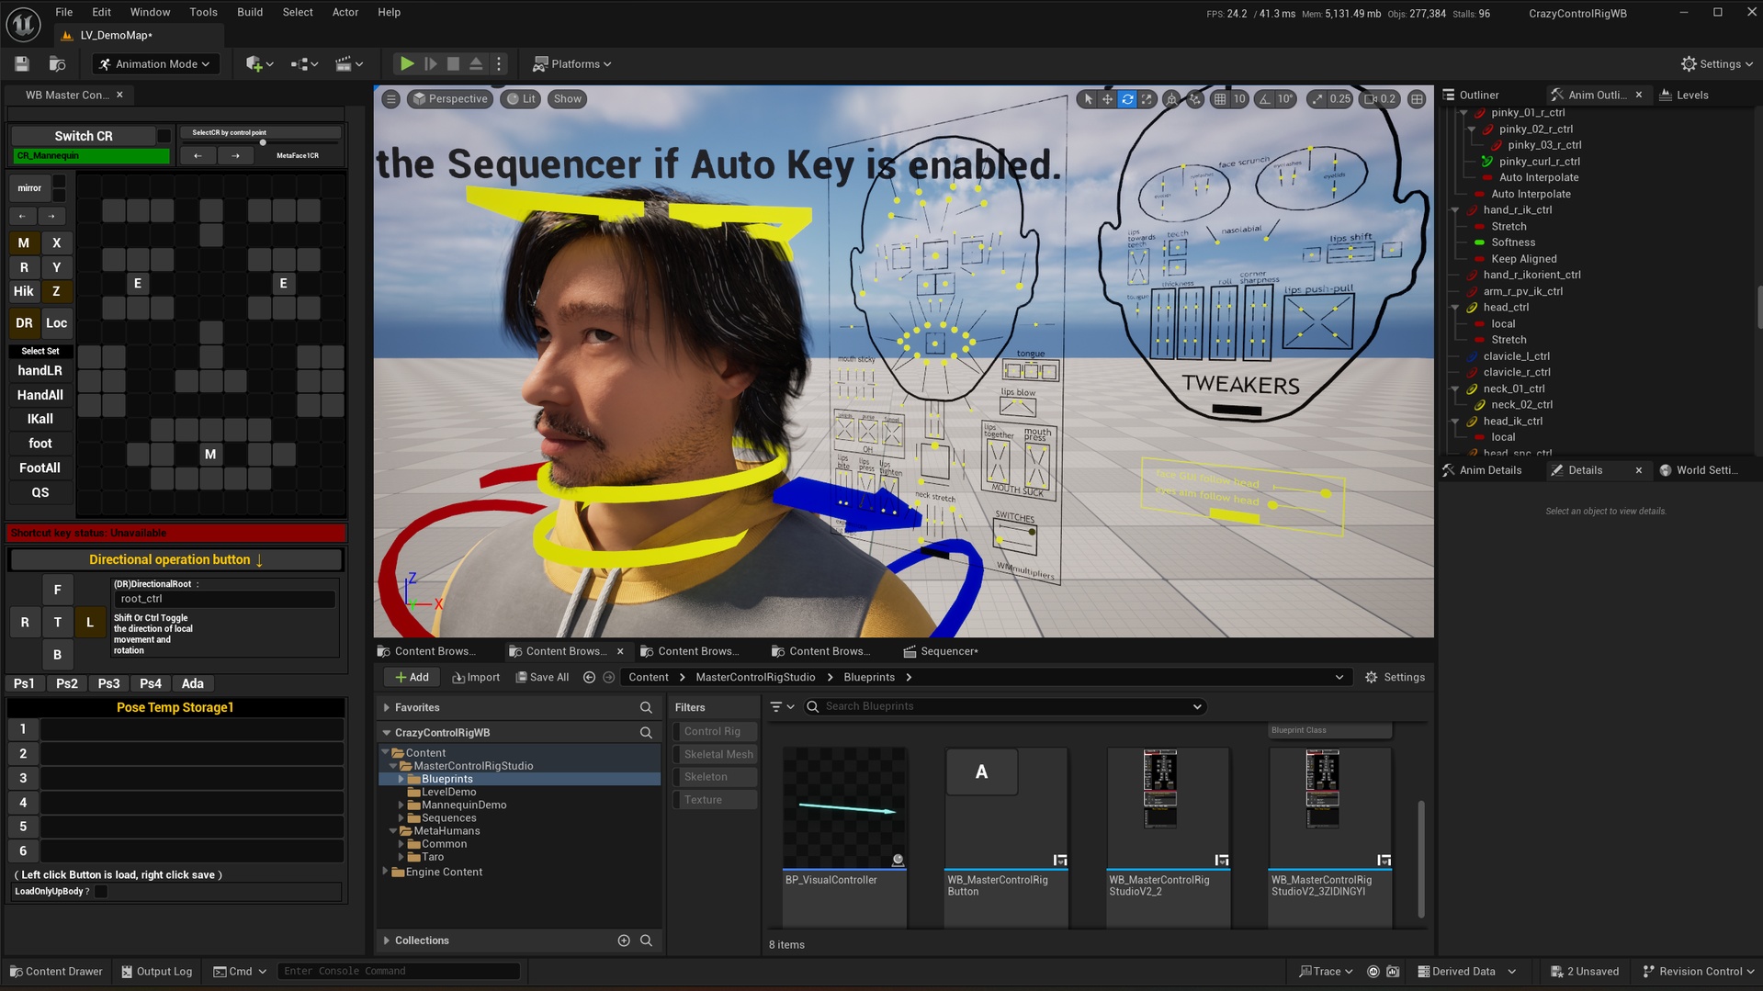Add a new collection with plus icon
This screenshot has height=991, width=1763.
coord(624,940)
